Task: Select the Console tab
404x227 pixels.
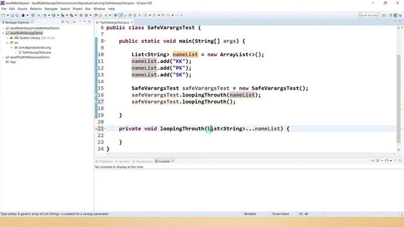Action: tap(164, 161)
